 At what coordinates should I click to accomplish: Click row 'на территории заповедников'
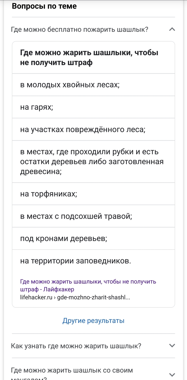pyautogui.click(x=76, y=261)
